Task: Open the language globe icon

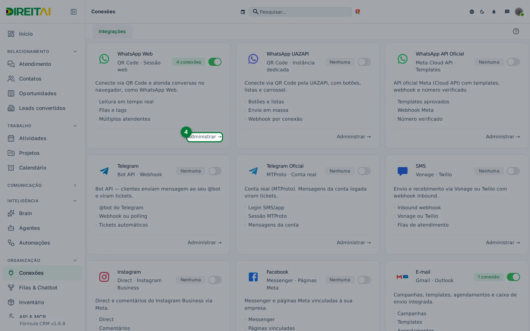Action: click(472, 12)
